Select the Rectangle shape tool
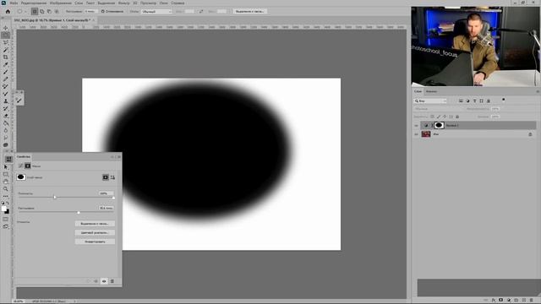The height and width of the screenshot is (304, 541). point(6,175)
